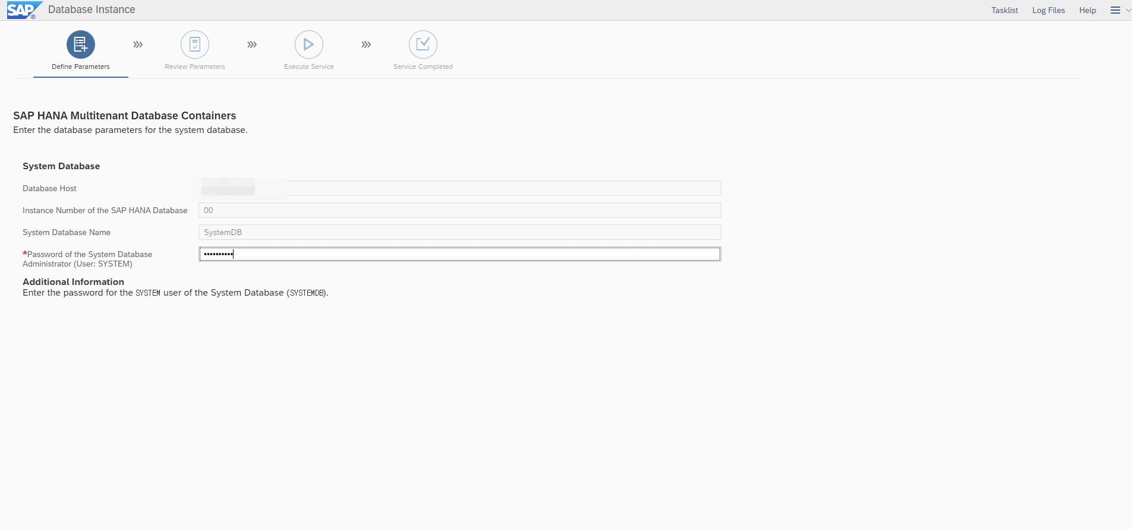1132x529 pixels.
Task: Click the 'Database Instance' title text
Action: coord(92,9)
